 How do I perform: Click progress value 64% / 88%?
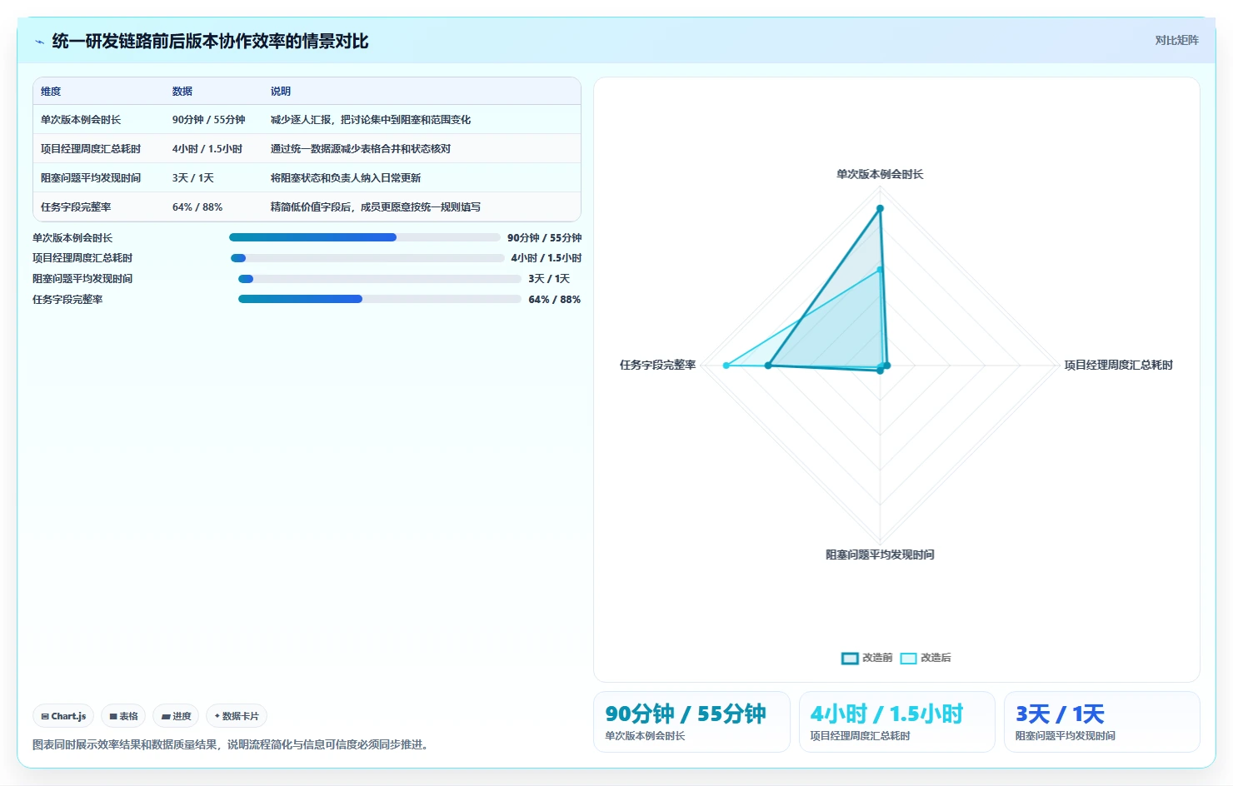click(555, 300)
